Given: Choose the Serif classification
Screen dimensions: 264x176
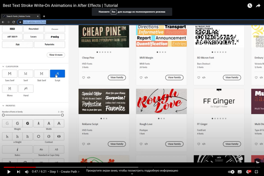Looking at the screenshot, I should [26, 74].
